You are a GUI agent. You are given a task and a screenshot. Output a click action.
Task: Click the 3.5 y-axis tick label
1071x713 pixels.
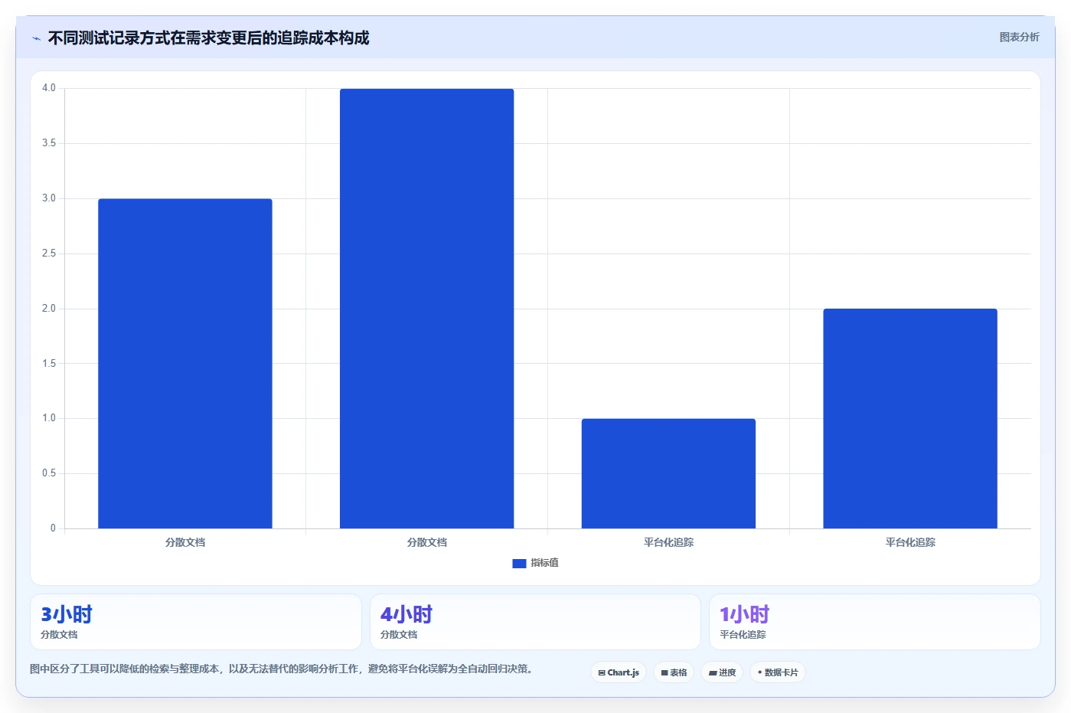[x=49, y=143]
